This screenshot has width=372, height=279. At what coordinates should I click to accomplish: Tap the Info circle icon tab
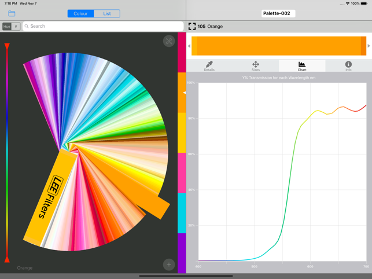coord(348,66)
